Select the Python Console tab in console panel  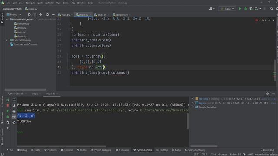click(x=16, y=94)
